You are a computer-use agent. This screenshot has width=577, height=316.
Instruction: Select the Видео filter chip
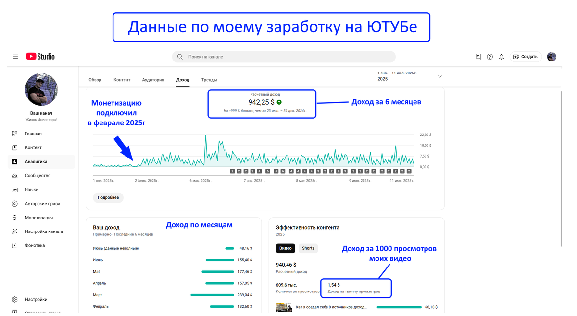click(286, 248)
